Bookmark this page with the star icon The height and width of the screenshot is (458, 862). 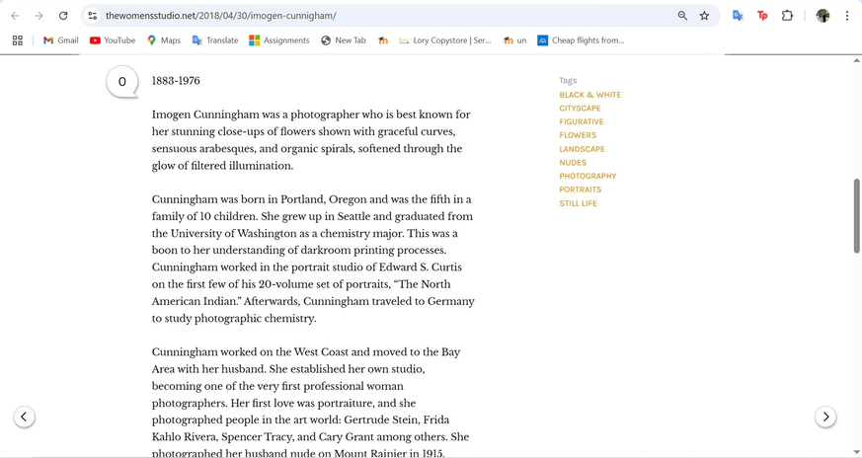(x=704, y=16)
